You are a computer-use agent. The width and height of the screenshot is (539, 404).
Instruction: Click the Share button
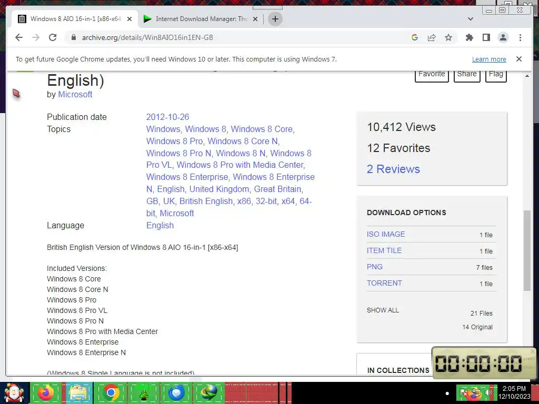tap(467, 74)
